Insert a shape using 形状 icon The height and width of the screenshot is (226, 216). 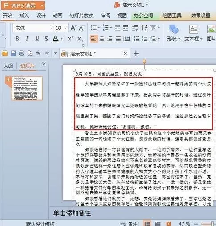coord(174,29)
